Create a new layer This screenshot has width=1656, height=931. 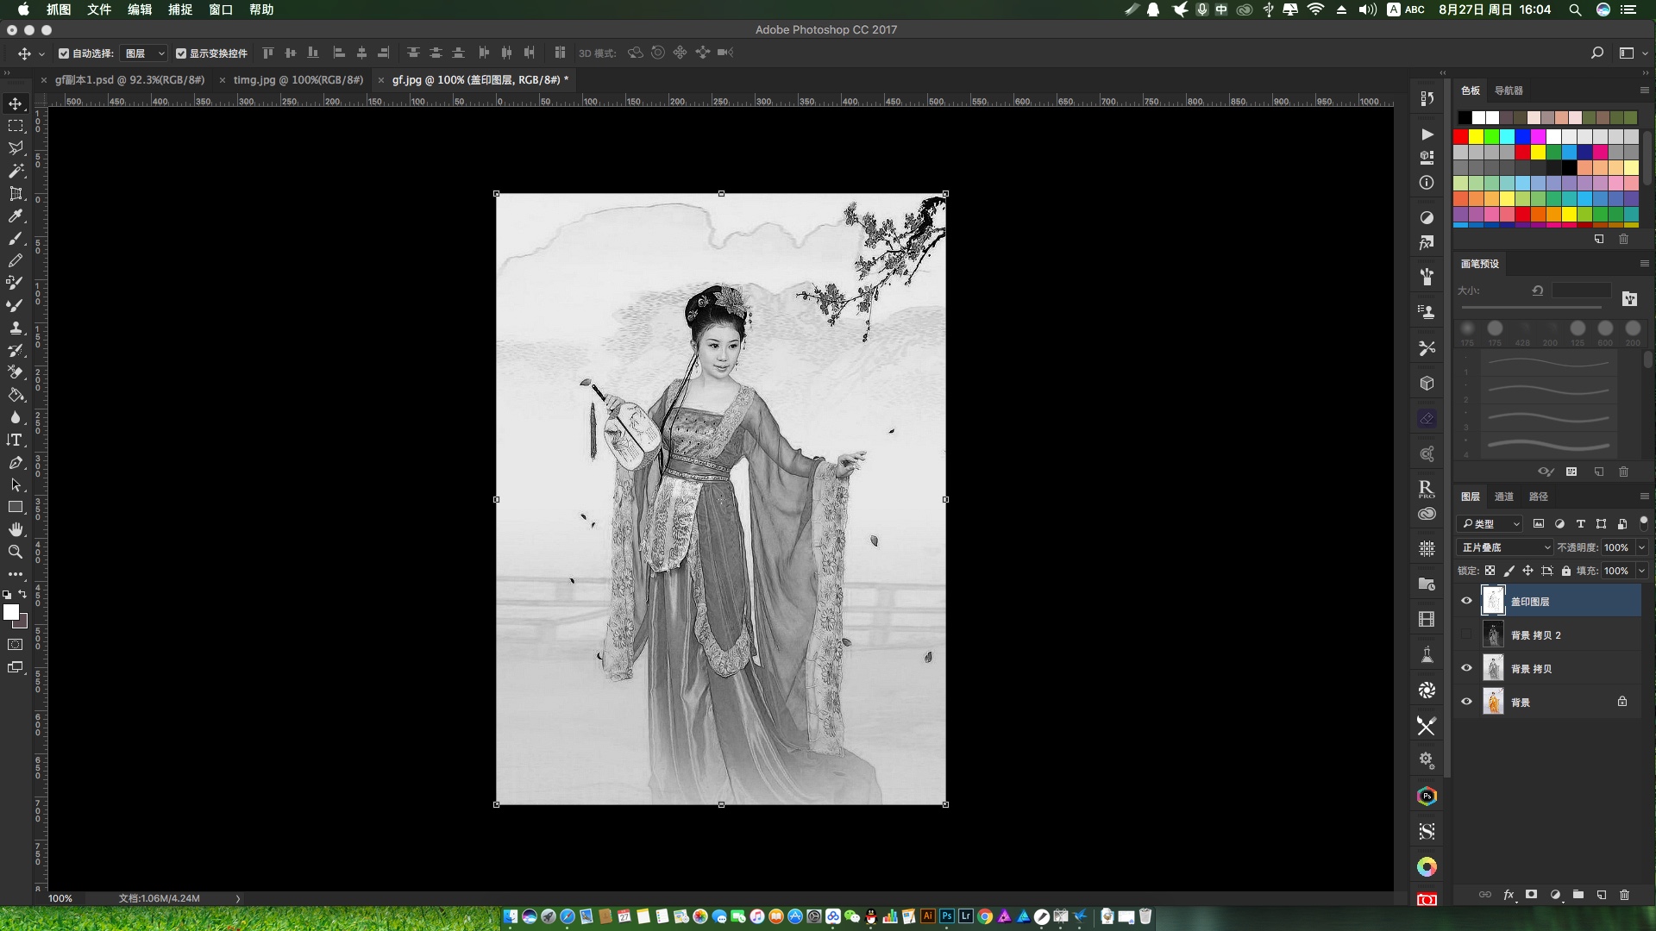(1602, 895)
